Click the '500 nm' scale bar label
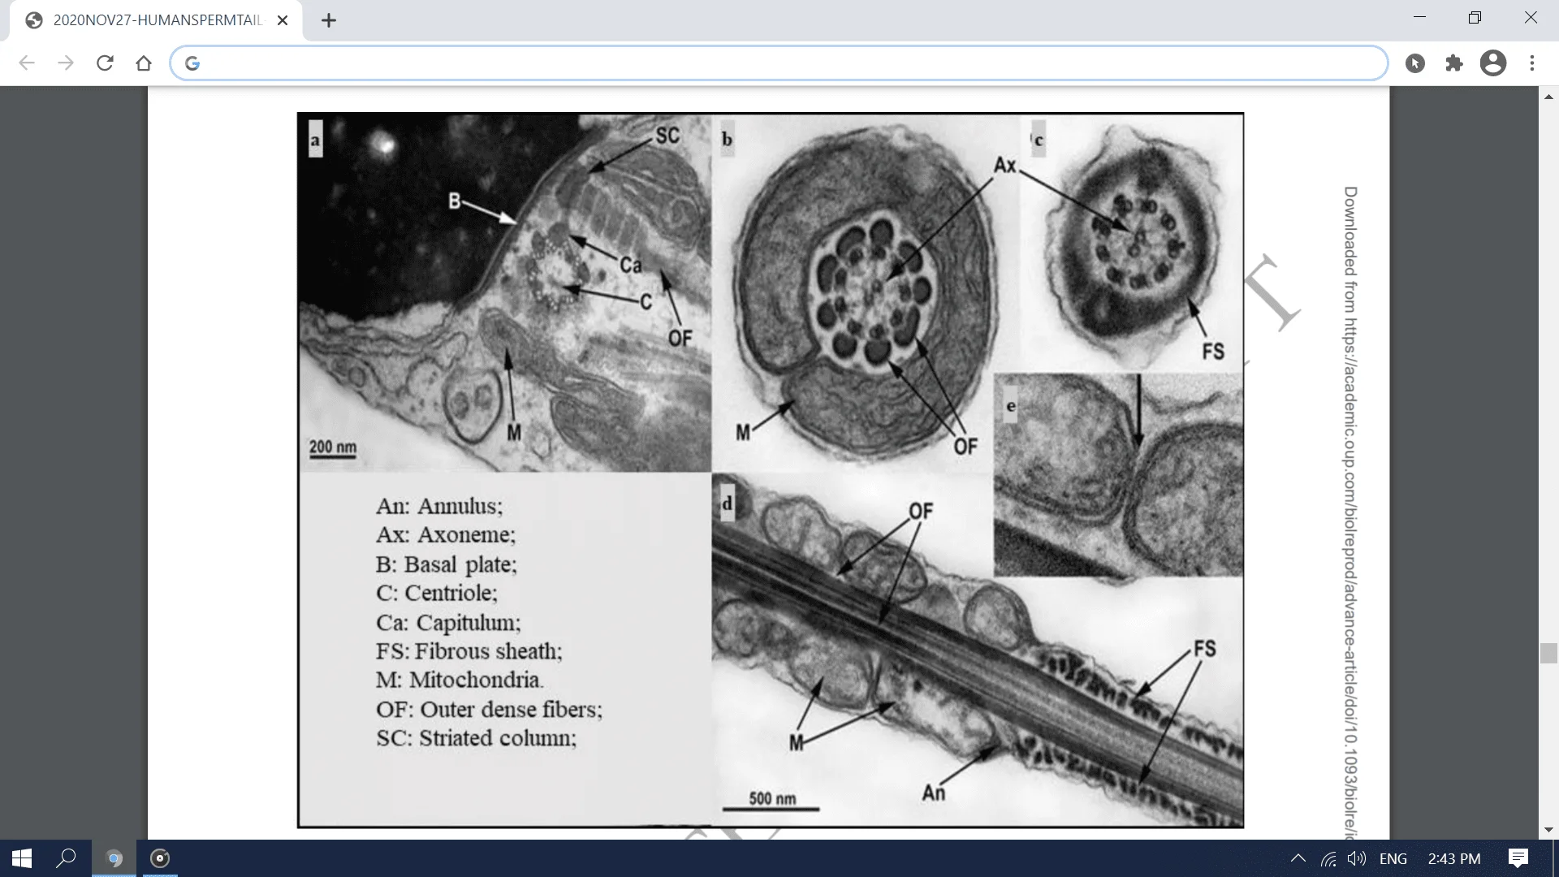The height and width of the screenshot is (877, 1559). (772, 798)
